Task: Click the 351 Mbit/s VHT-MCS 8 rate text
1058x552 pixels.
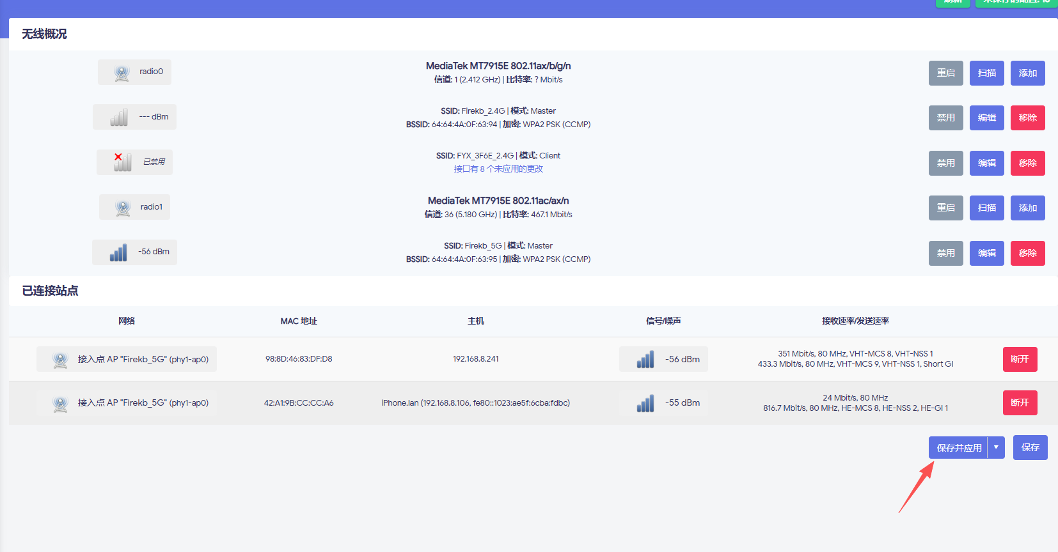Action: click(x=855, y=353)
